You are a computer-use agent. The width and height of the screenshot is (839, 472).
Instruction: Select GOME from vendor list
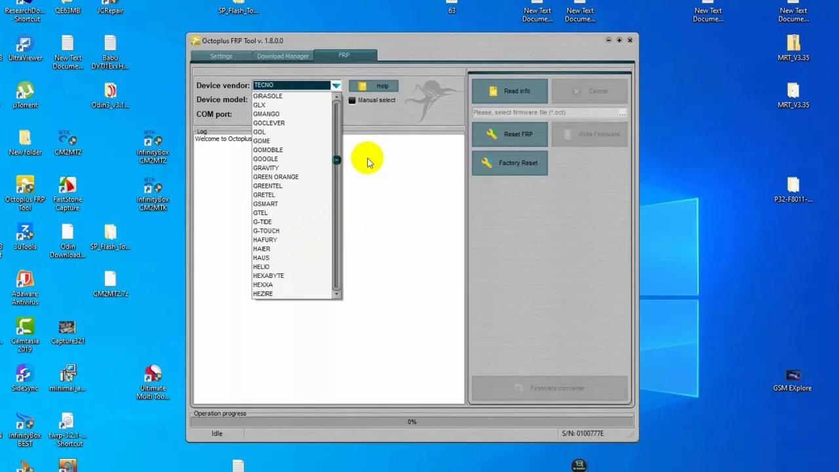click(292, 141)
